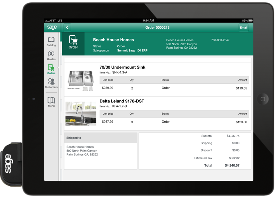This screenshot has width=277, height=199.
Task: Tap the sink quantity value 2
Action: (x=132, y=88)
